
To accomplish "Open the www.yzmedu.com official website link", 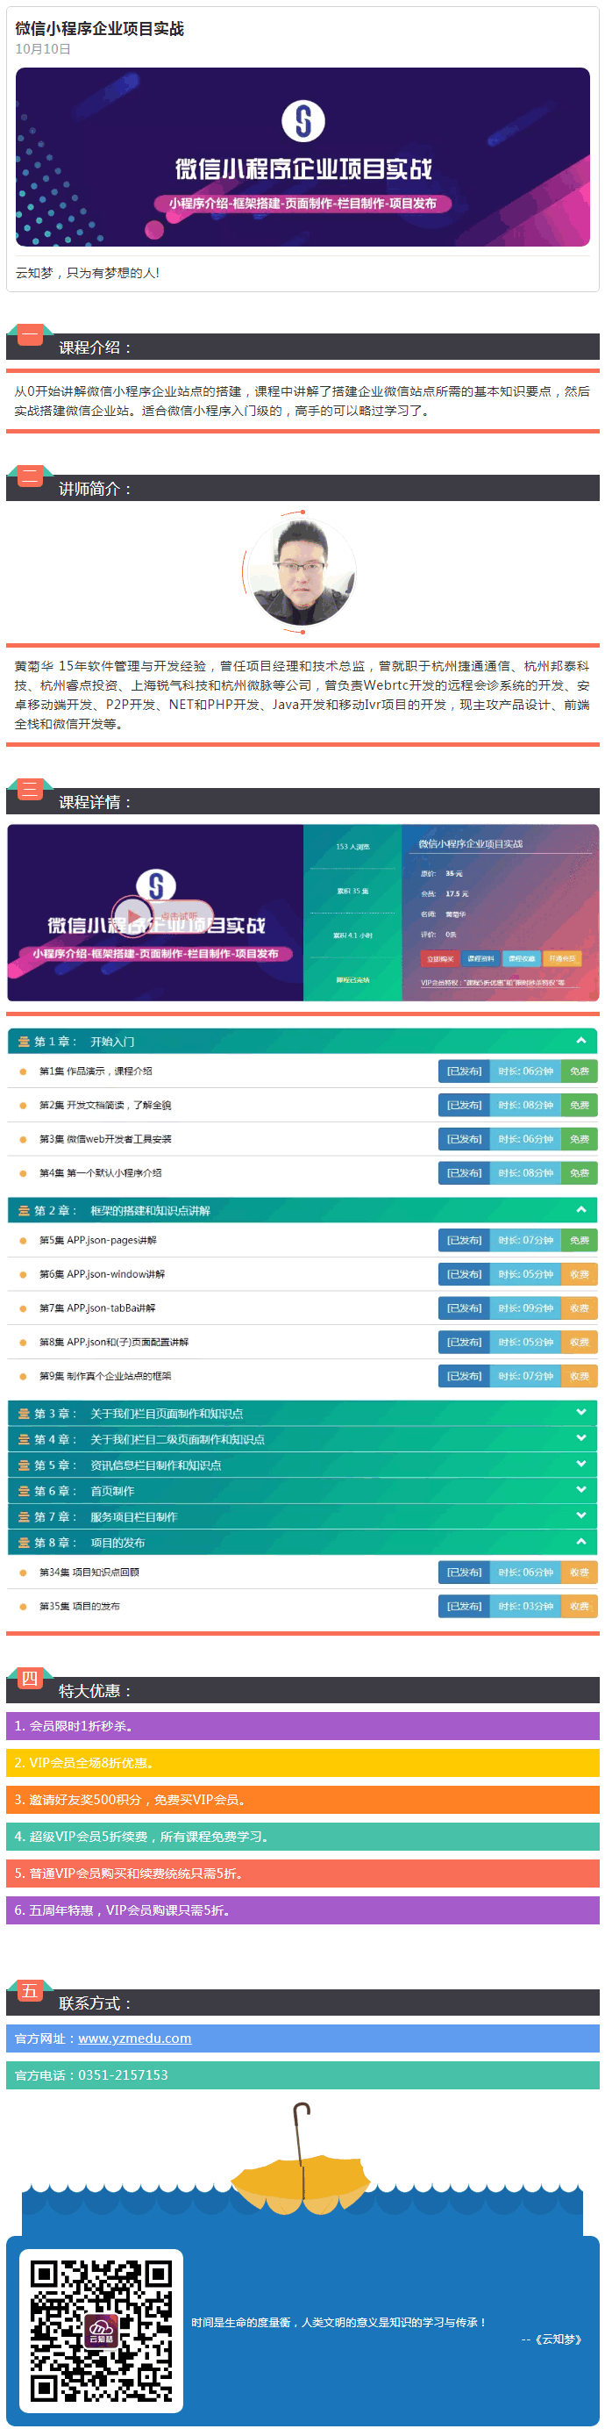I will point(134,2038).
